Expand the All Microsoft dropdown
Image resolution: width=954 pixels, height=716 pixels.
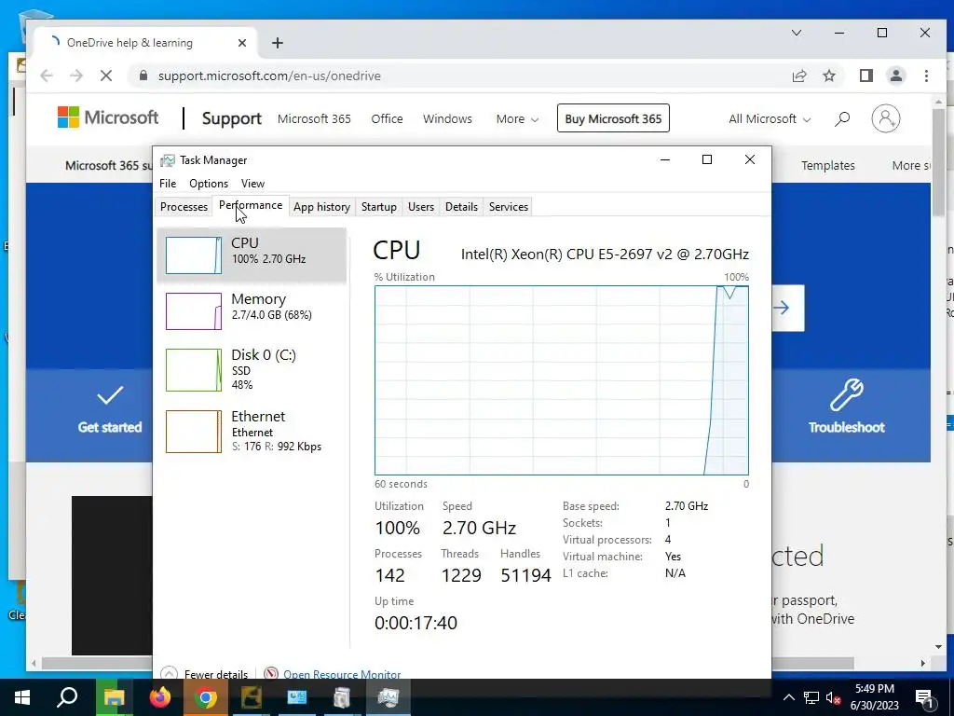point(770,118)
